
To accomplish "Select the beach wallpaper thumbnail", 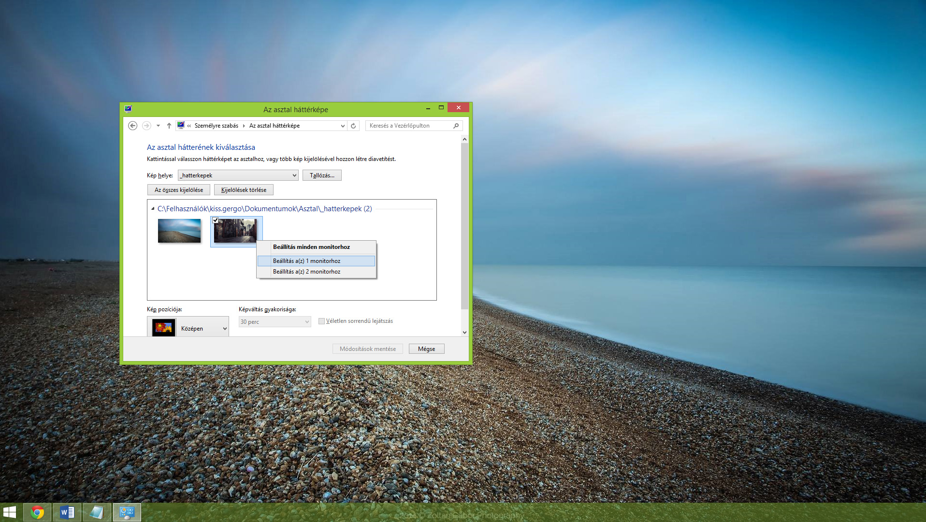I will 179,231.
